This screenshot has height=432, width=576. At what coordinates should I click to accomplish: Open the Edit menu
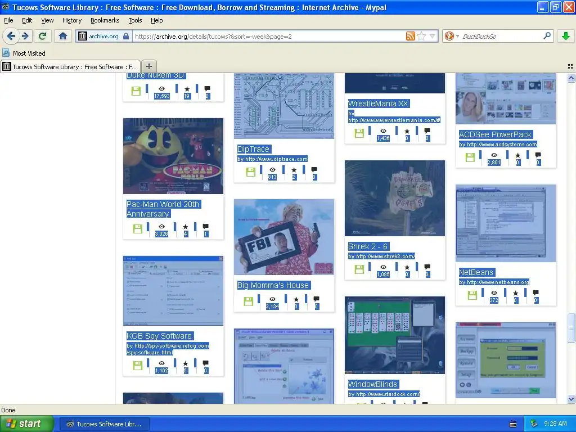(27, 20)
